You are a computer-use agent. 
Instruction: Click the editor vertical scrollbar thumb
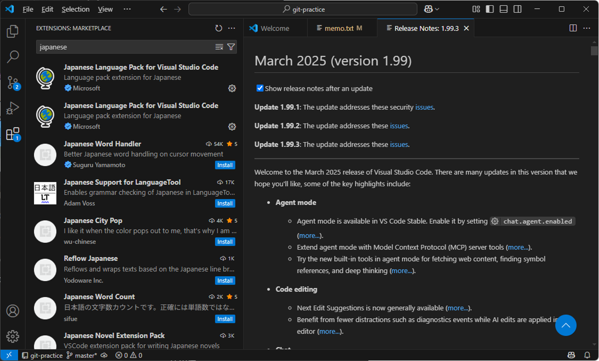click(594, 50)
